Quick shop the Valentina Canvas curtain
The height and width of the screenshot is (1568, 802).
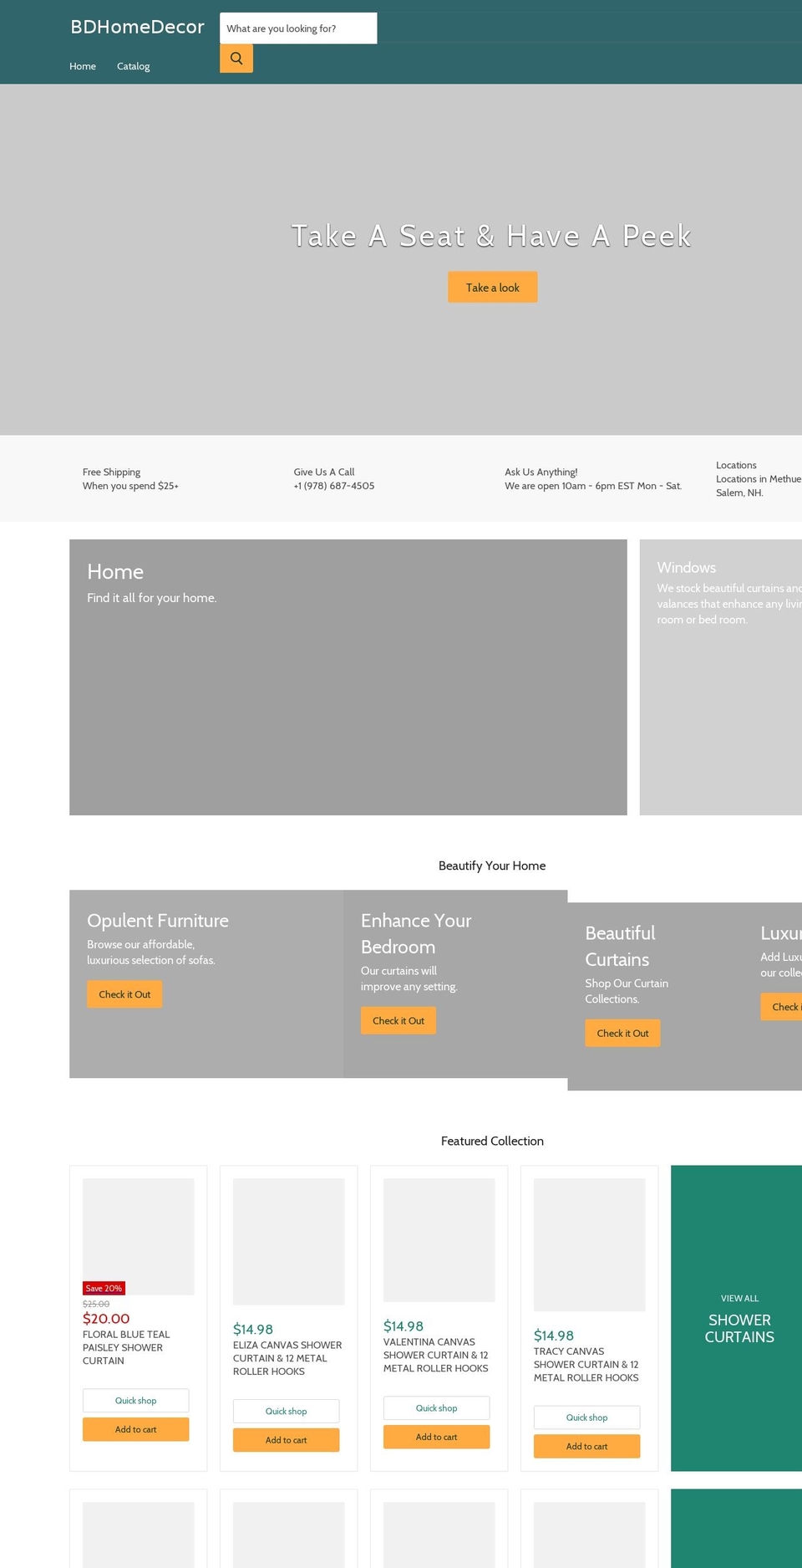[437, 1408]
